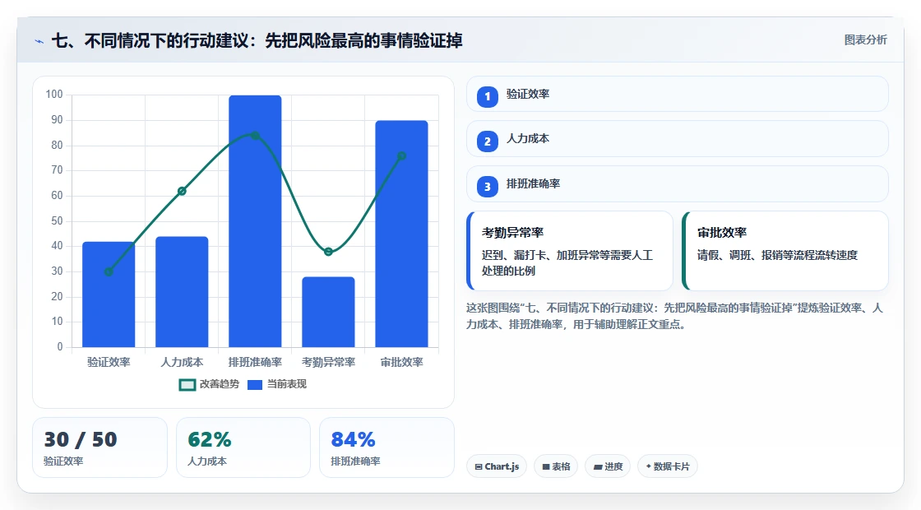Click the 表格 tag
This screenshot has height=510, width=921.
[x=556, y=466]
